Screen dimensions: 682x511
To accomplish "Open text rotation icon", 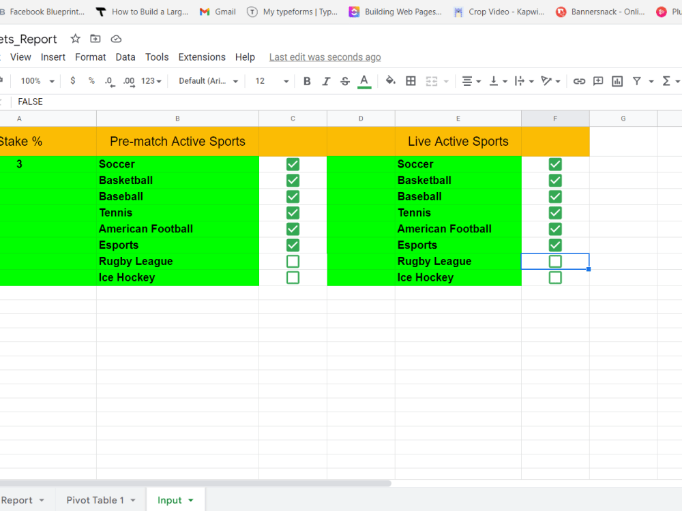I will [x=546, y=81].
